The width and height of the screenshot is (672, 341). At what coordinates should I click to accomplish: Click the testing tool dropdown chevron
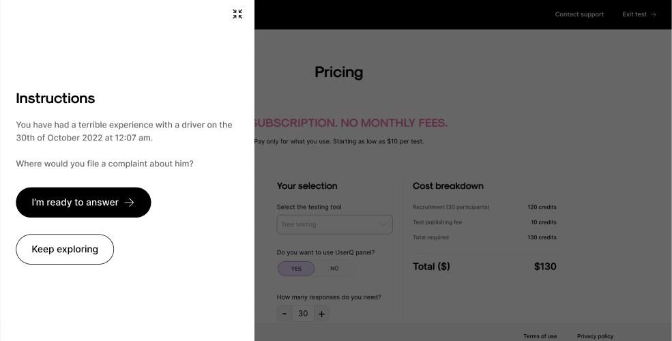click(383, 224)
